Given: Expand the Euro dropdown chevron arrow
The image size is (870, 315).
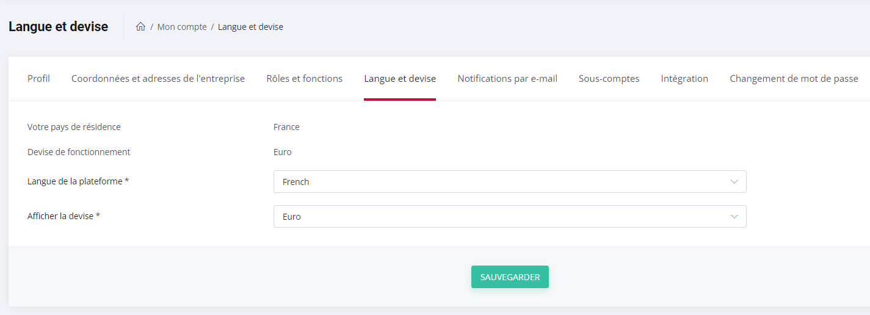Looking at the screenshot, I should pyautogui.click(x=734, y=217).
